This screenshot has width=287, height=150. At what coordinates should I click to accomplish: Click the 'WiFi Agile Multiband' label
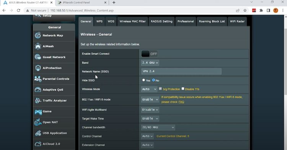click(x=94, y=110)
